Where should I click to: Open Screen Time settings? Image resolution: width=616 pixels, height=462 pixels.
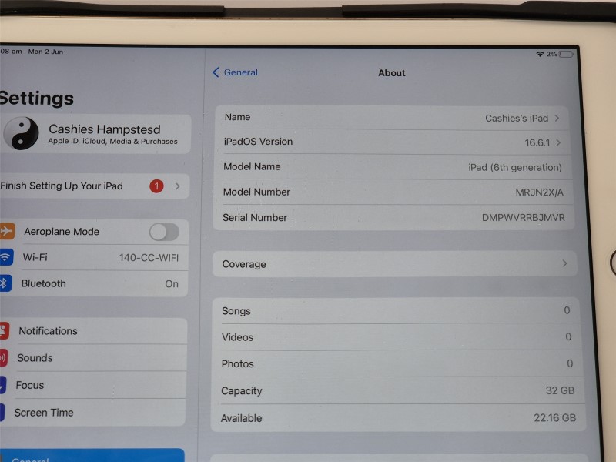[44, 413]
